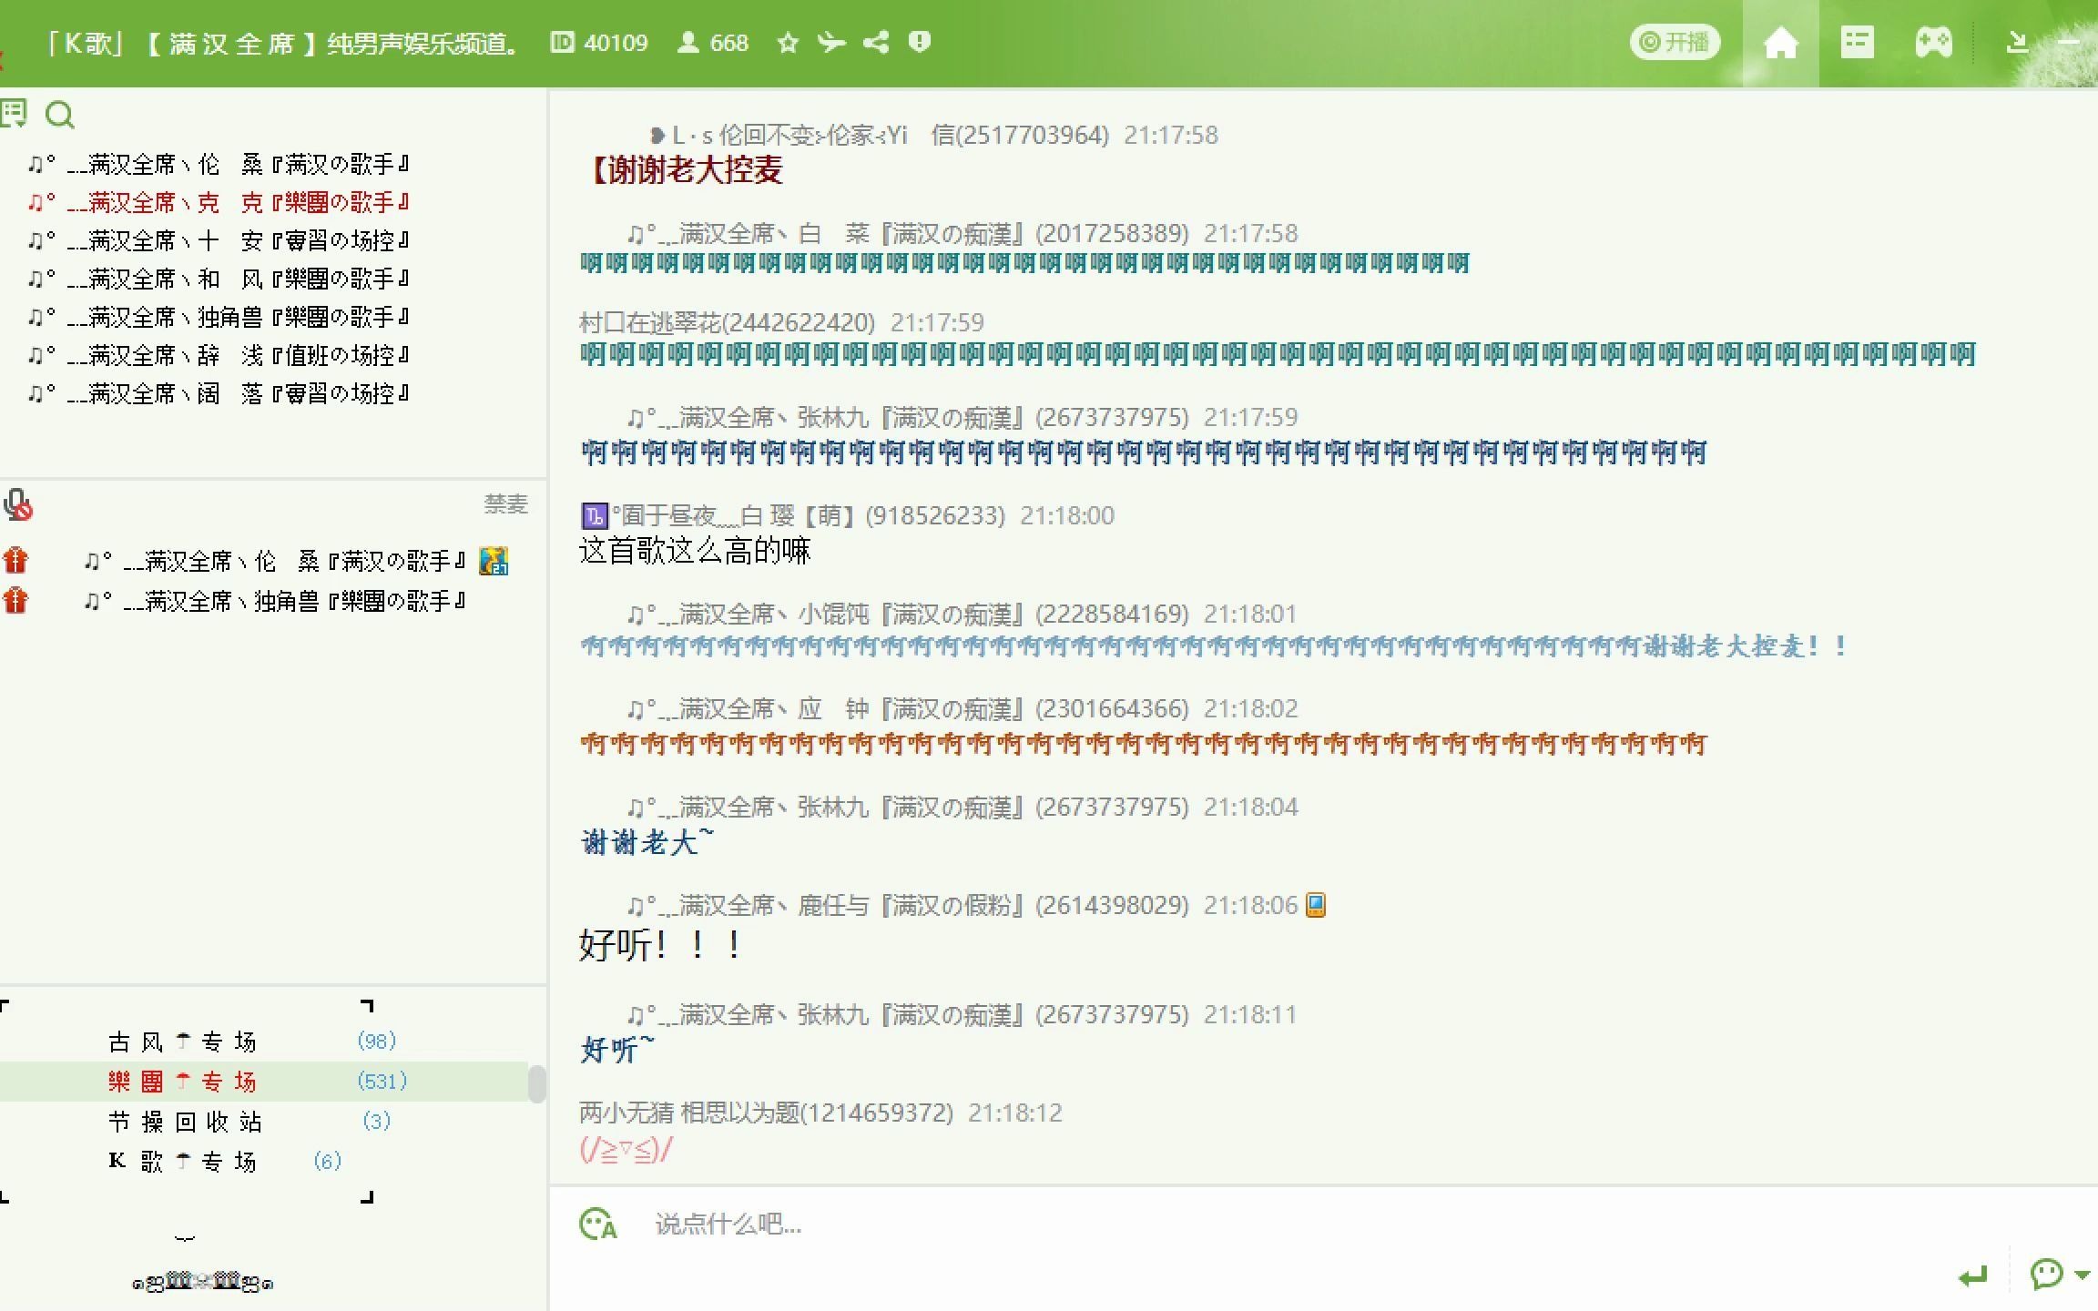
Task: Click the online users count 668 icon
Action: (687, 42)
